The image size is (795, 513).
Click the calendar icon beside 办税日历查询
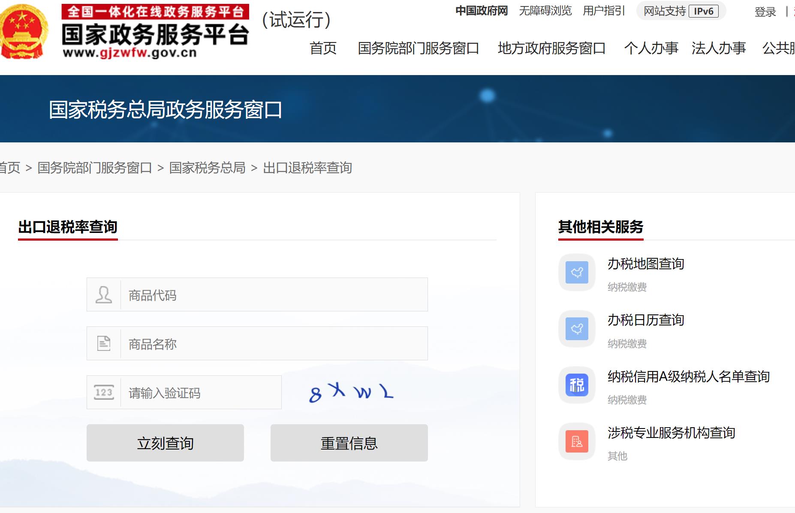pyautogui.click(x=577, y=329)
